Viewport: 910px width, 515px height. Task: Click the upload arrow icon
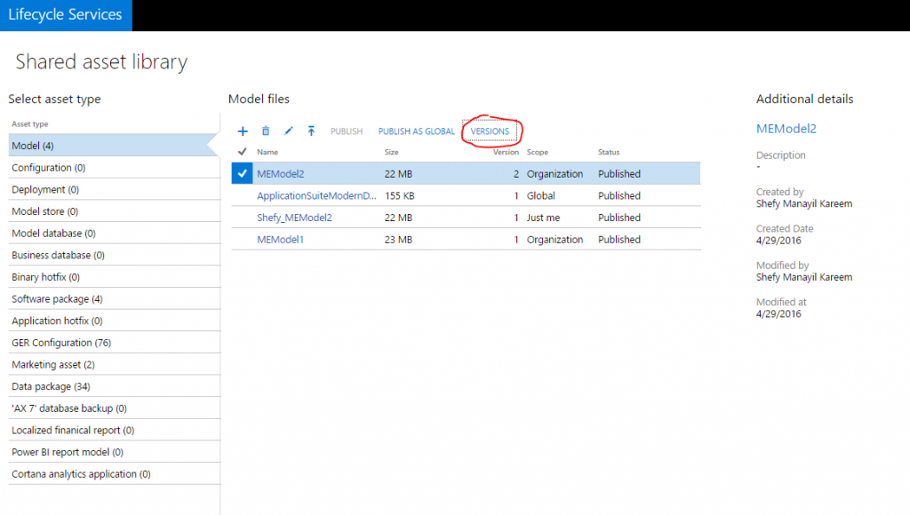click(x=311, y=131)
